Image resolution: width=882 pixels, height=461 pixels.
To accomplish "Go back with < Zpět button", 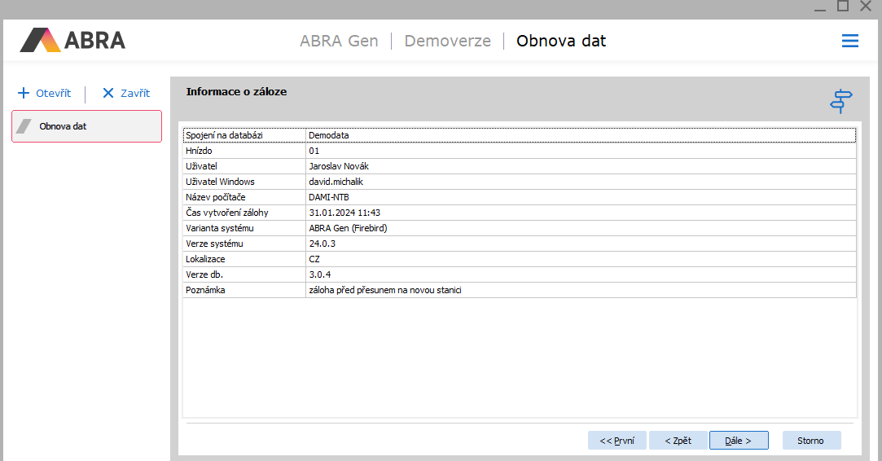I will click(x=678, y=441).
